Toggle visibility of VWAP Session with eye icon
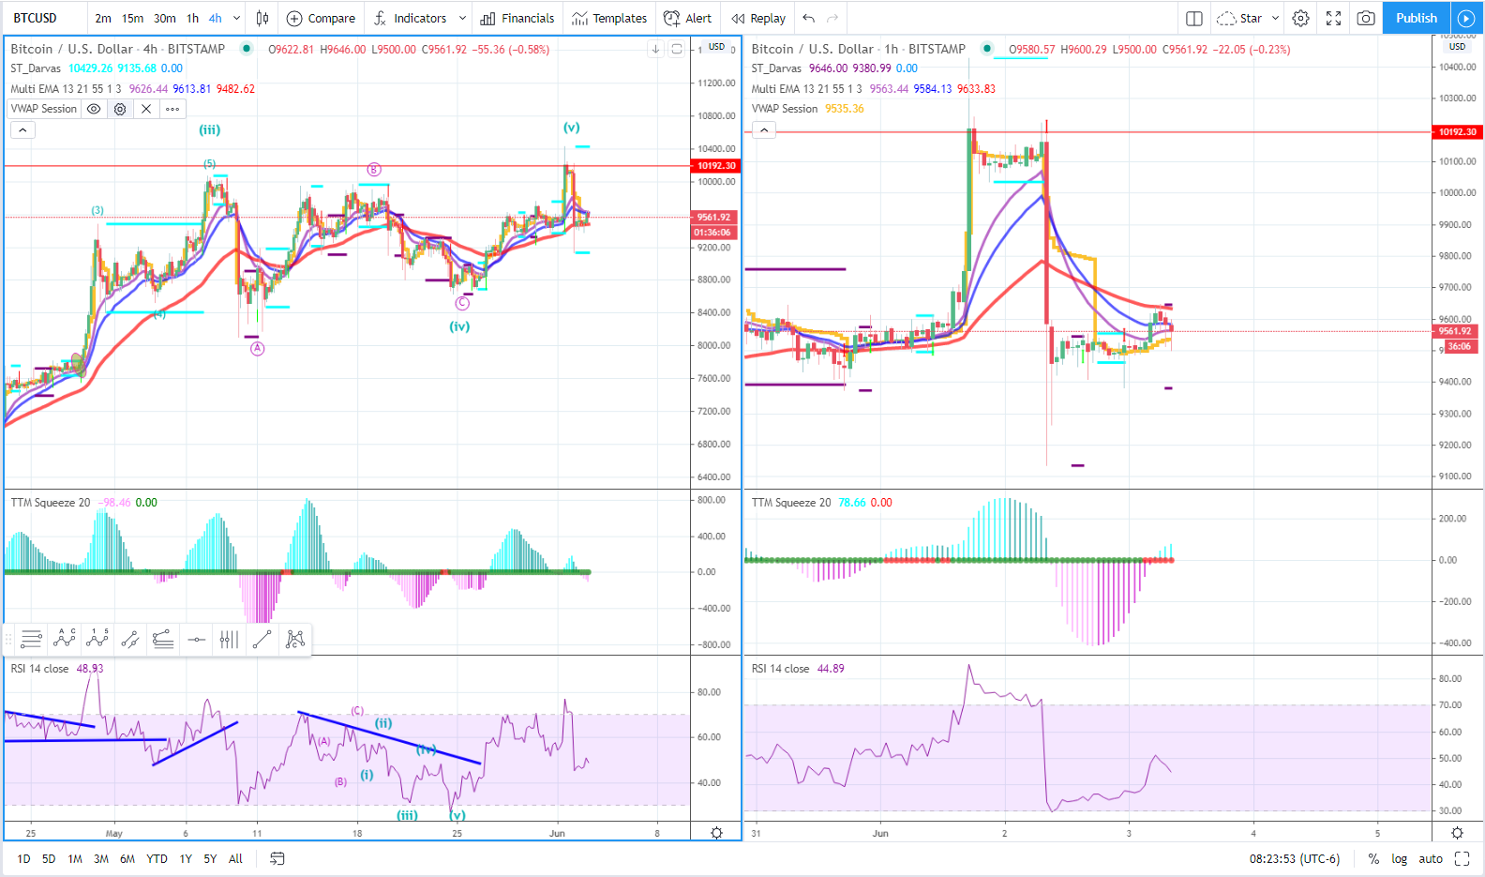Image resolution: width=1485 pixels, height=877 pixels. point(94,109)
